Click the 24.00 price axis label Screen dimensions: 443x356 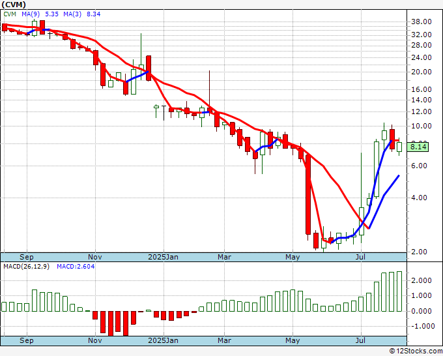click(x=422, y=57)
